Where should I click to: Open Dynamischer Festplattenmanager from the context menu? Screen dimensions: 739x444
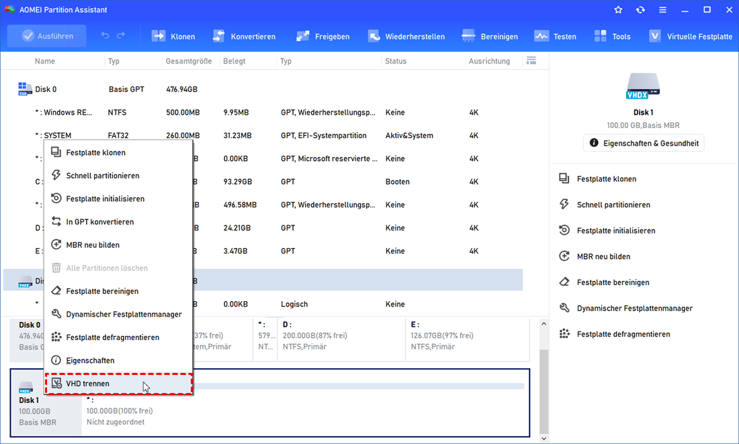pyautogui.click(x=118, y=314)
